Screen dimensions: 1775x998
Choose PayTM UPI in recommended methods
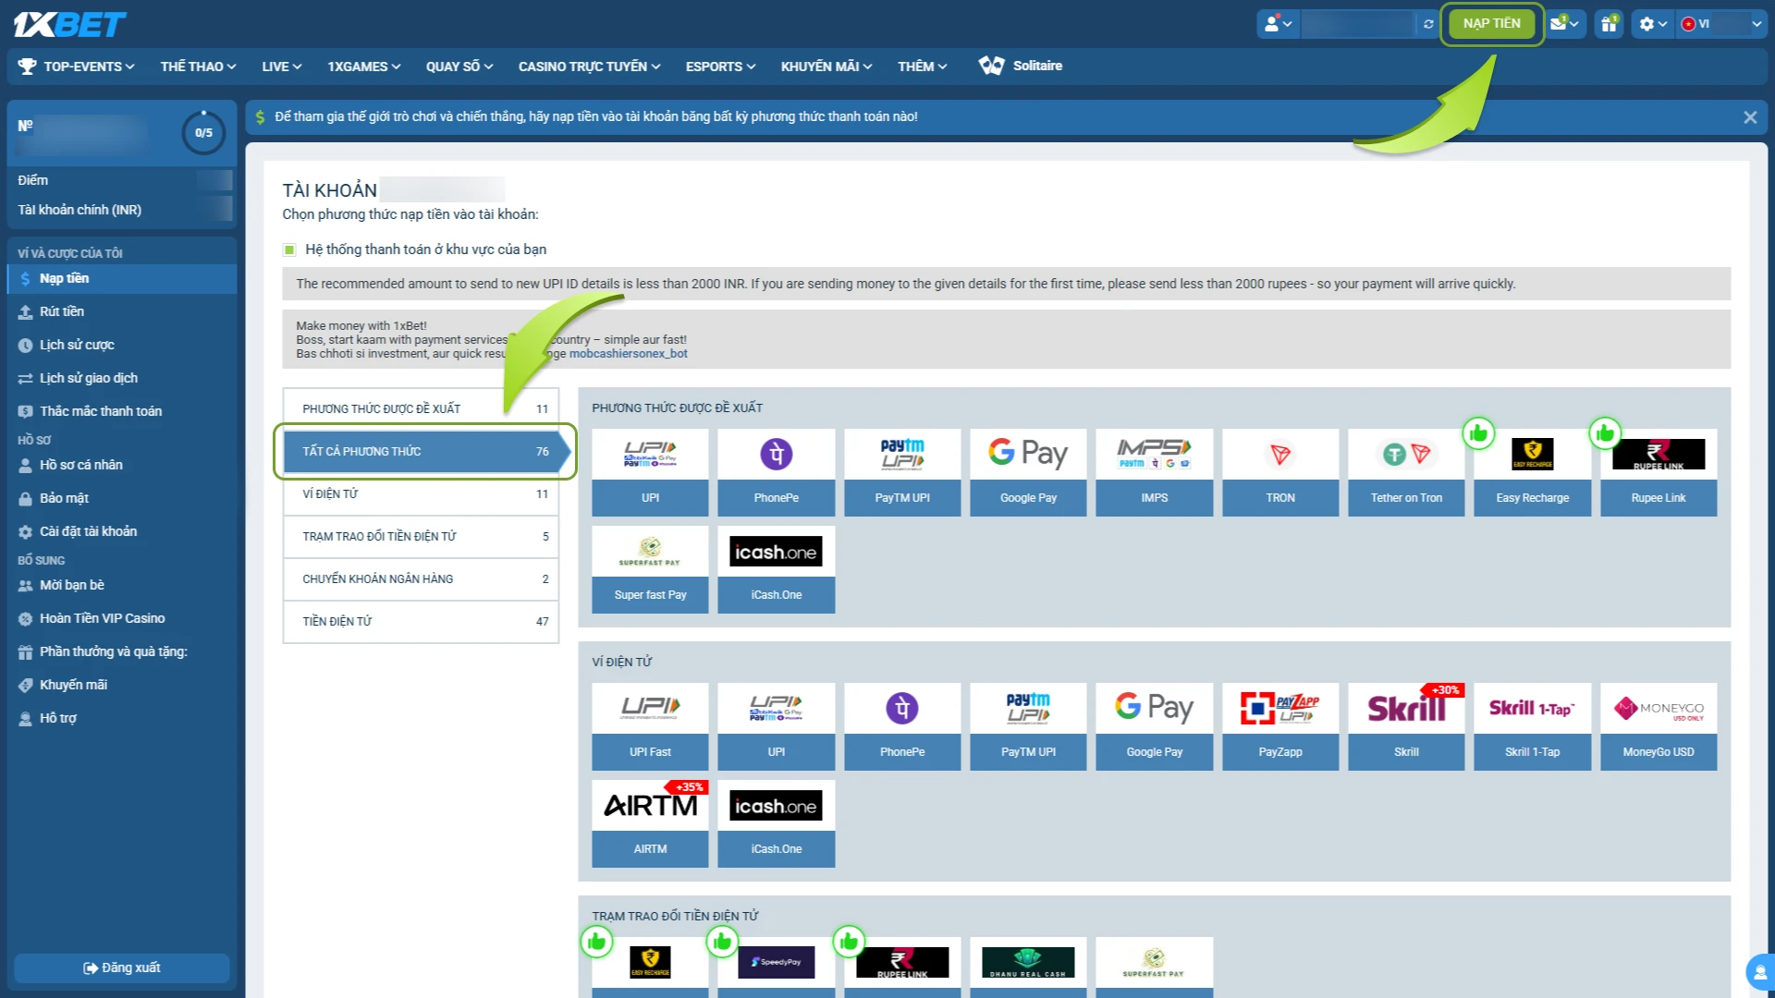902,472
